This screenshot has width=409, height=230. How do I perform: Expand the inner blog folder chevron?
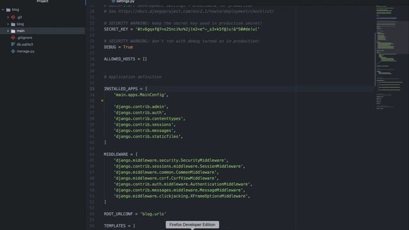point(8,24)
